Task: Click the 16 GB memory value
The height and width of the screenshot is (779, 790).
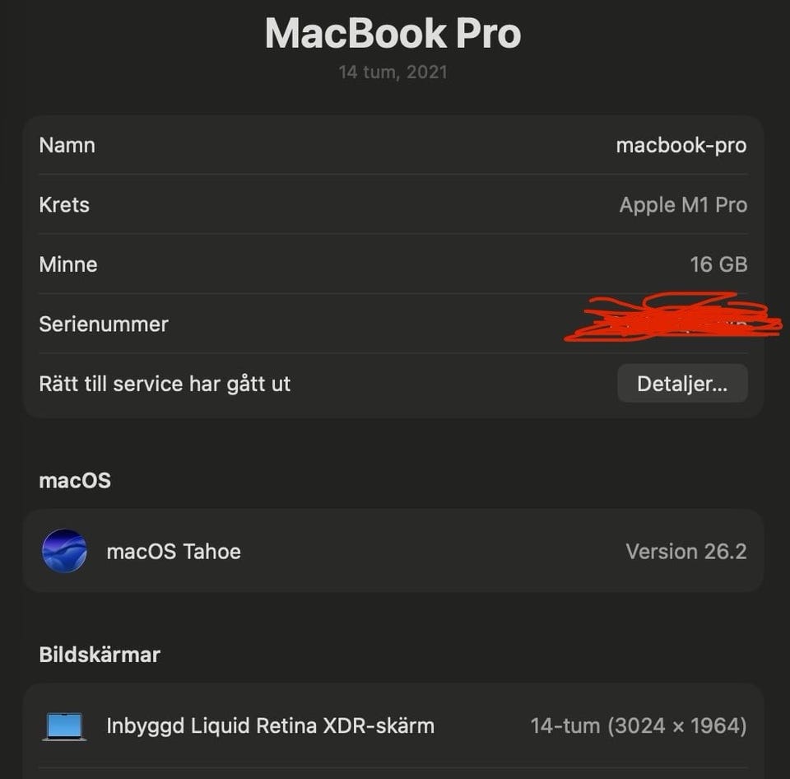Action: coord(718,264)
